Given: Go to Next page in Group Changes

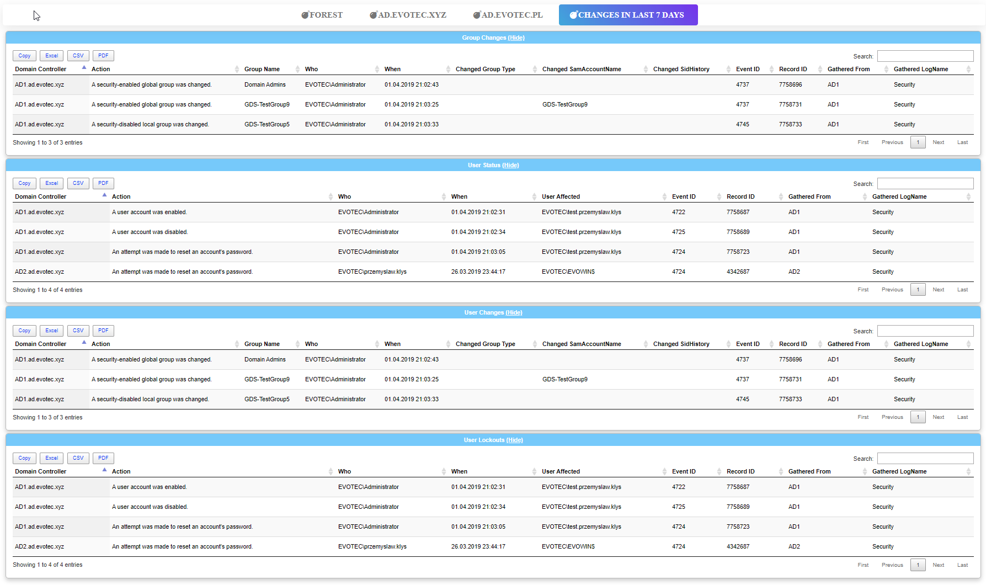Looking at the screenshot, I should (x=938, y=142).
